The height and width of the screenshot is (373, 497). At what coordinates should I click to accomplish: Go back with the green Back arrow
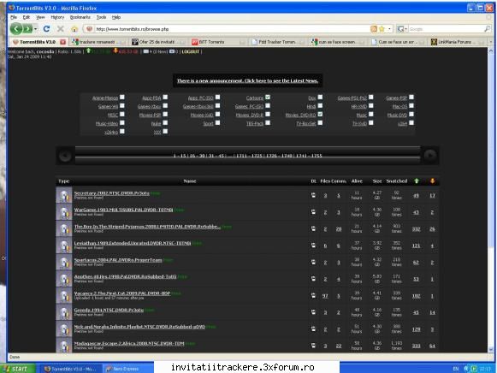point(16,29)
